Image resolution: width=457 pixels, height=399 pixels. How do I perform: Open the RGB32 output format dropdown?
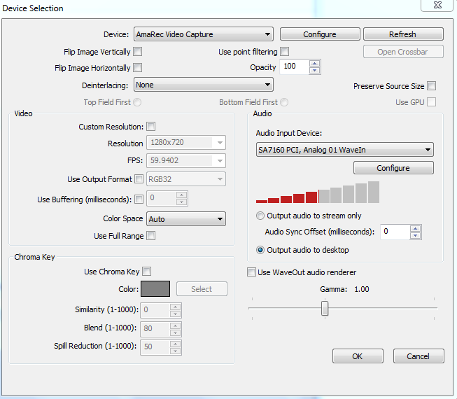pyautogui.click(x=186, y=179)
